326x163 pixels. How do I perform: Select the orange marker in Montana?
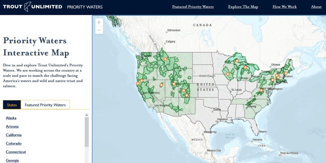165,59
